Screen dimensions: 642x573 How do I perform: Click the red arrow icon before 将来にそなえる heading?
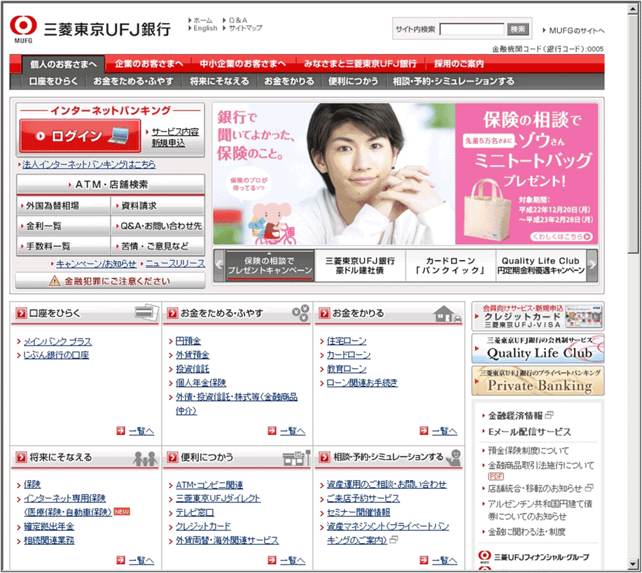20,457
